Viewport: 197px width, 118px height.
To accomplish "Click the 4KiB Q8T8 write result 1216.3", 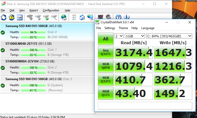I will tap(173, 66).
